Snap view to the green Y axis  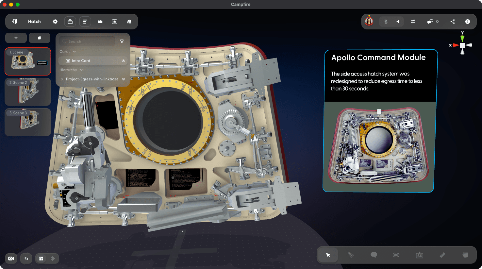[462, 38]
